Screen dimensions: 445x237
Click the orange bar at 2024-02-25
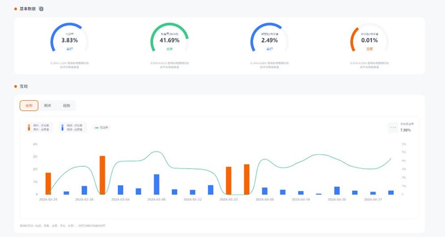tap(48, 183)
